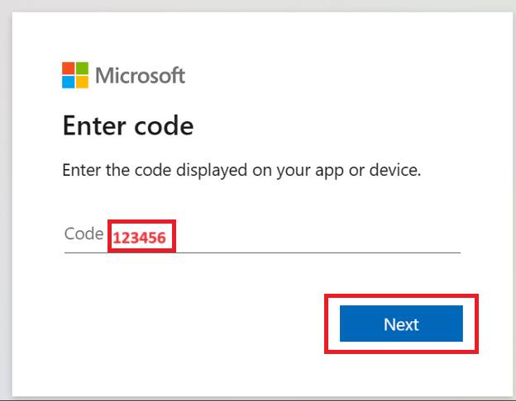Click the 'Next' label text on button
Viewport: 516px width, 401px height.
[401, 324]
